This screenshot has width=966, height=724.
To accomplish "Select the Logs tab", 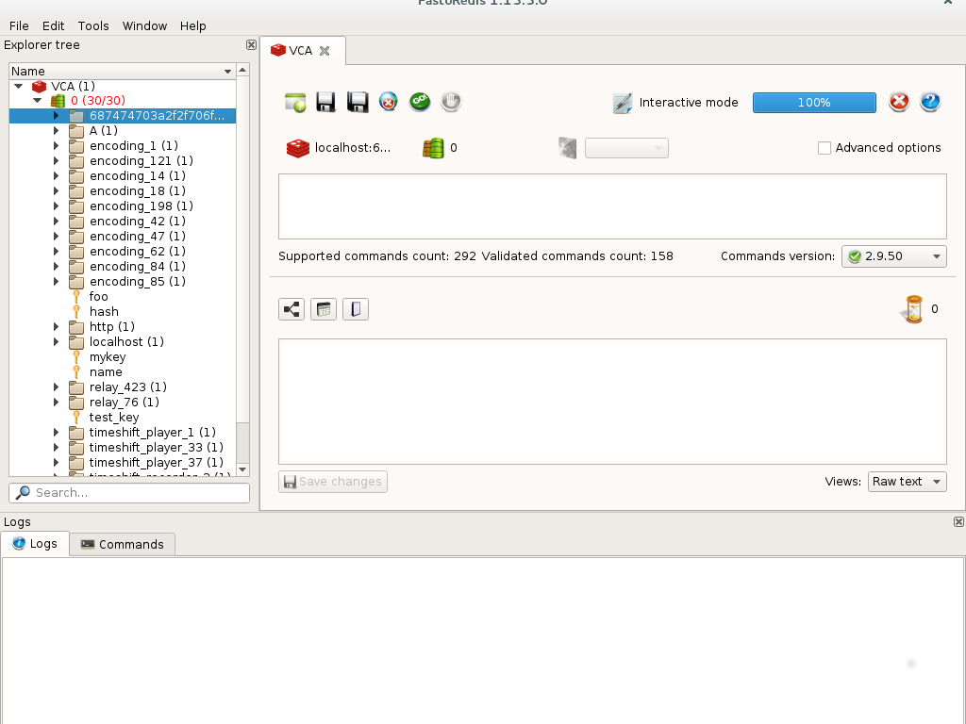I will pos(35,544).
